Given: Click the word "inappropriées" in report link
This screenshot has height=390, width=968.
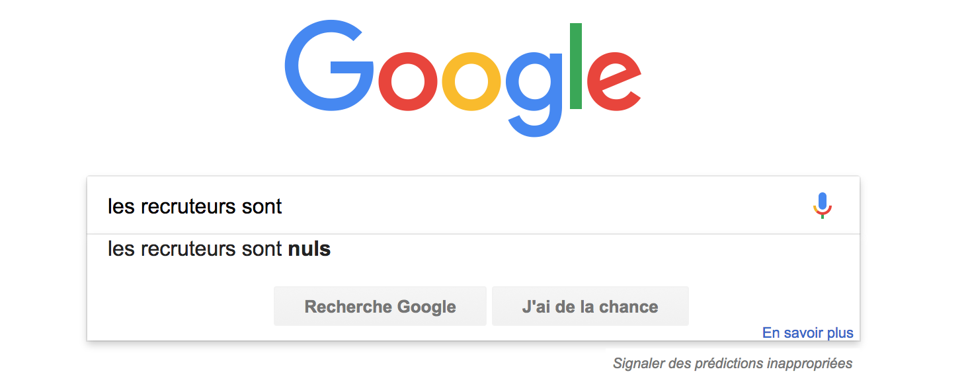Looking at the screenshot, I should coord(809,364).
